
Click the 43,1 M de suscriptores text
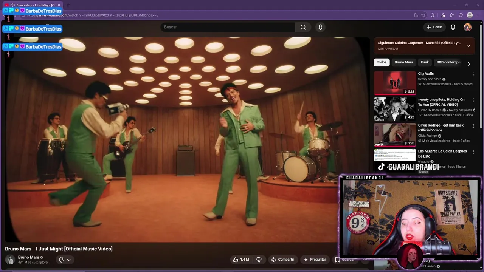click(x=33, y=262)
